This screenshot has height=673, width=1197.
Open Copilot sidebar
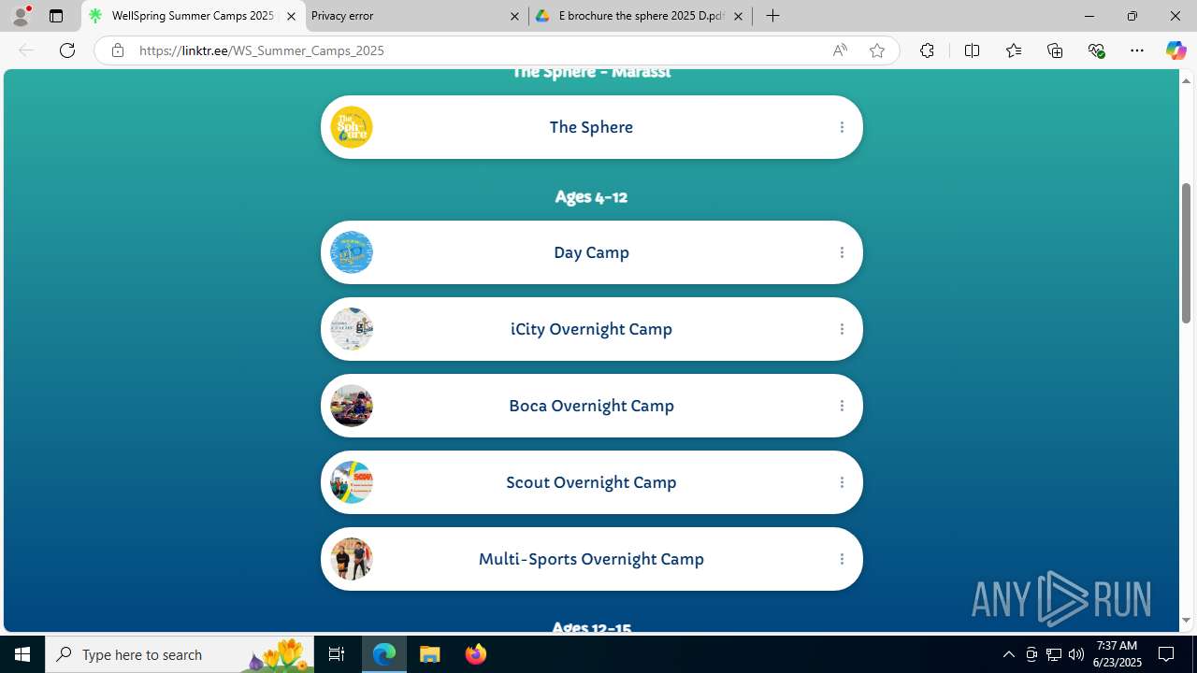tap(1175, 50)
